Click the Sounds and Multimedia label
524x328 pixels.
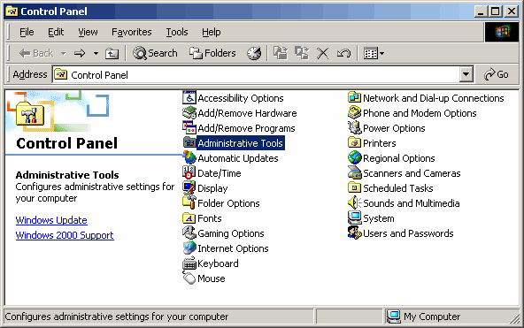click(x=411, y=203)
